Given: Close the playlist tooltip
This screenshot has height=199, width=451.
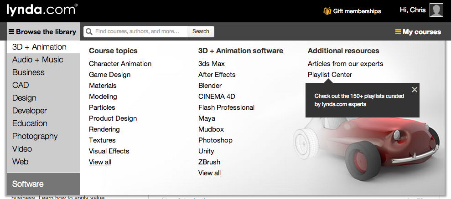Looking at the screenshot, I should click(414, 90).
